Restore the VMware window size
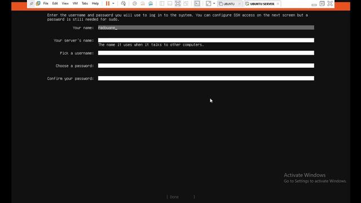This screenshot has height=203, width=361. 322,3
